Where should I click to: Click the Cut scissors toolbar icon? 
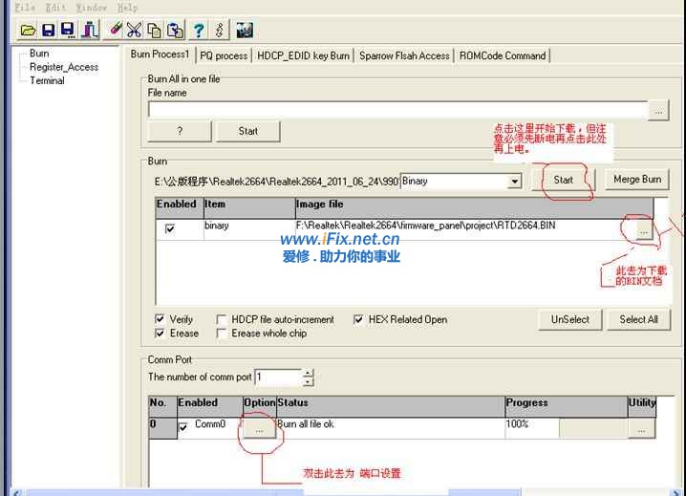pyautogui.click(x=135, y=31)
